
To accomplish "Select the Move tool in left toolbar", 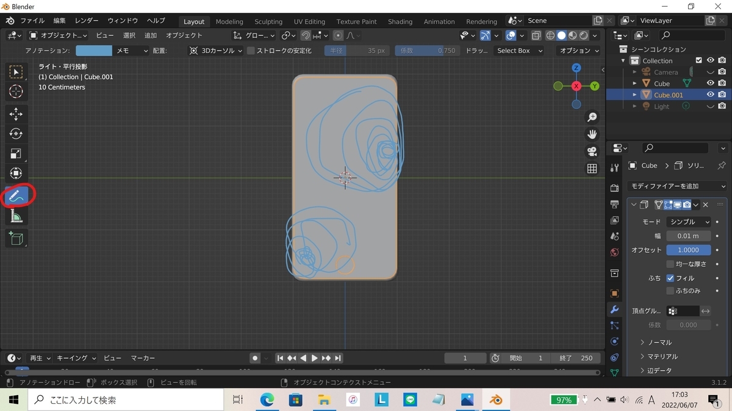I will click(16, 114).
